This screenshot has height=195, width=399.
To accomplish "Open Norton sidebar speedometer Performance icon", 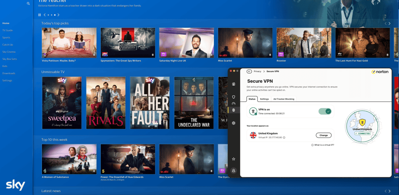I will click(234, 104).
